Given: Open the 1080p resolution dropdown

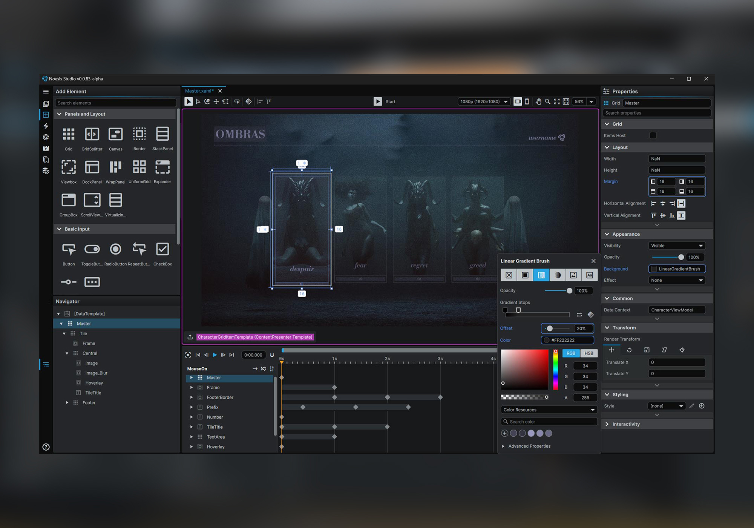Looking at the screenshot, I should click(484, 101).
